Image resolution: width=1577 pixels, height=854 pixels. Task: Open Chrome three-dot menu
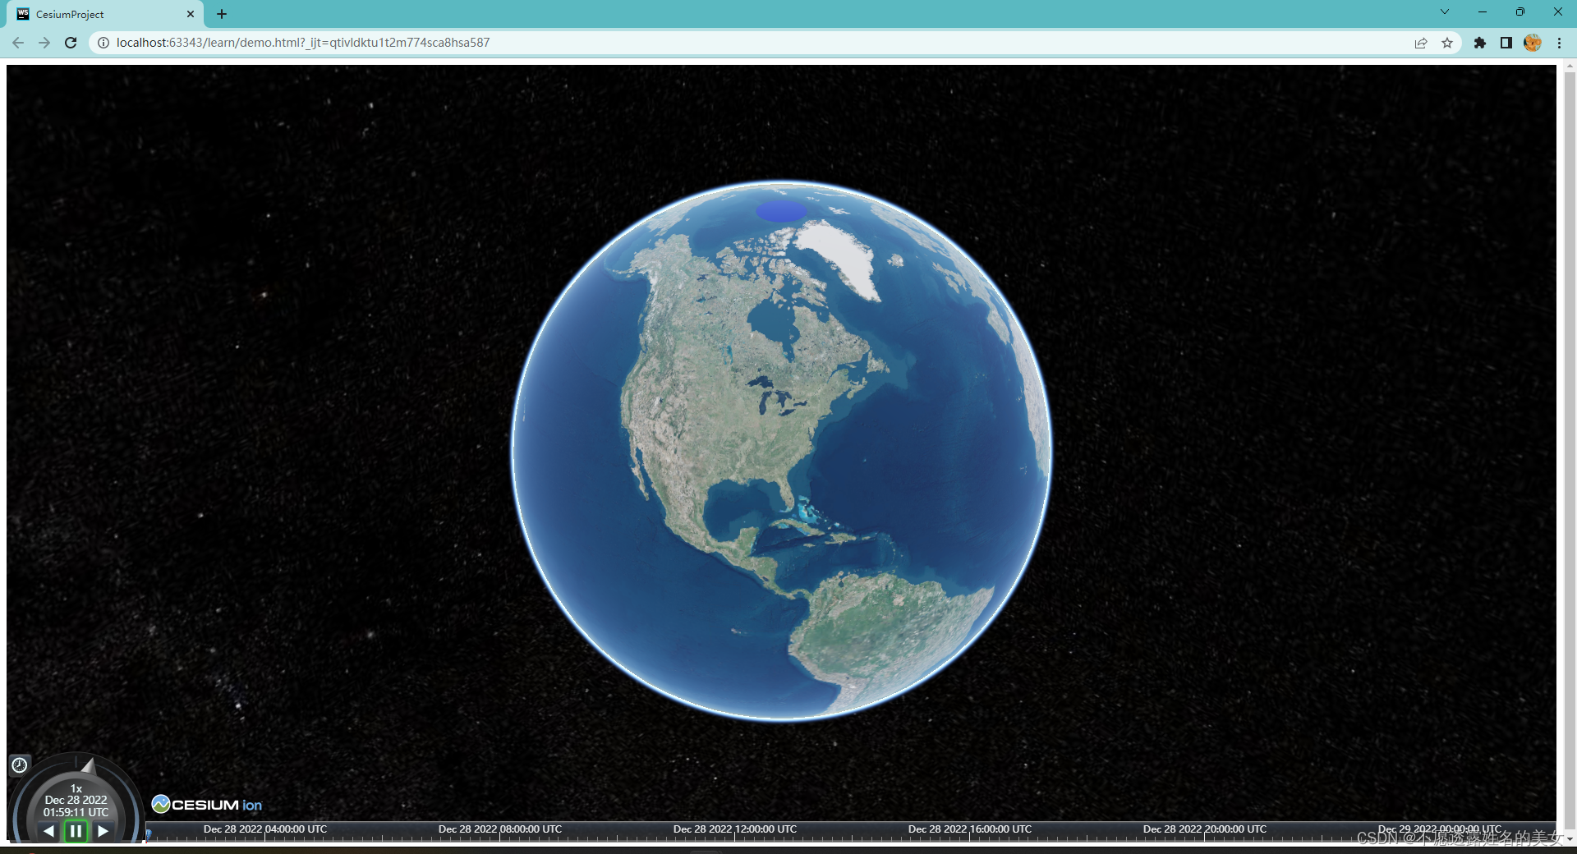[1559, 43]
